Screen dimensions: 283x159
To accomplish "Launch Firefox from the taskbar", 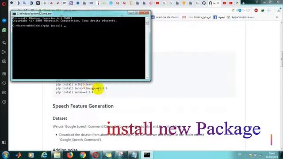I will [70, 155].
